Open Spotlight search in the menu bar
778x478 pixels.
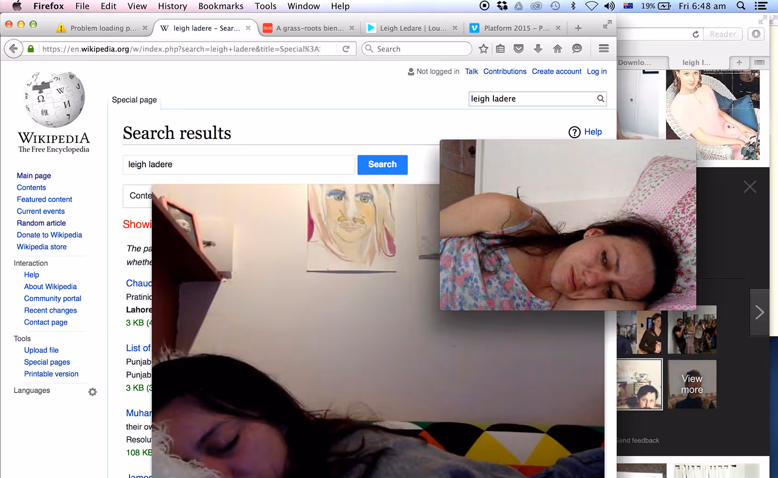click(741, 6)
